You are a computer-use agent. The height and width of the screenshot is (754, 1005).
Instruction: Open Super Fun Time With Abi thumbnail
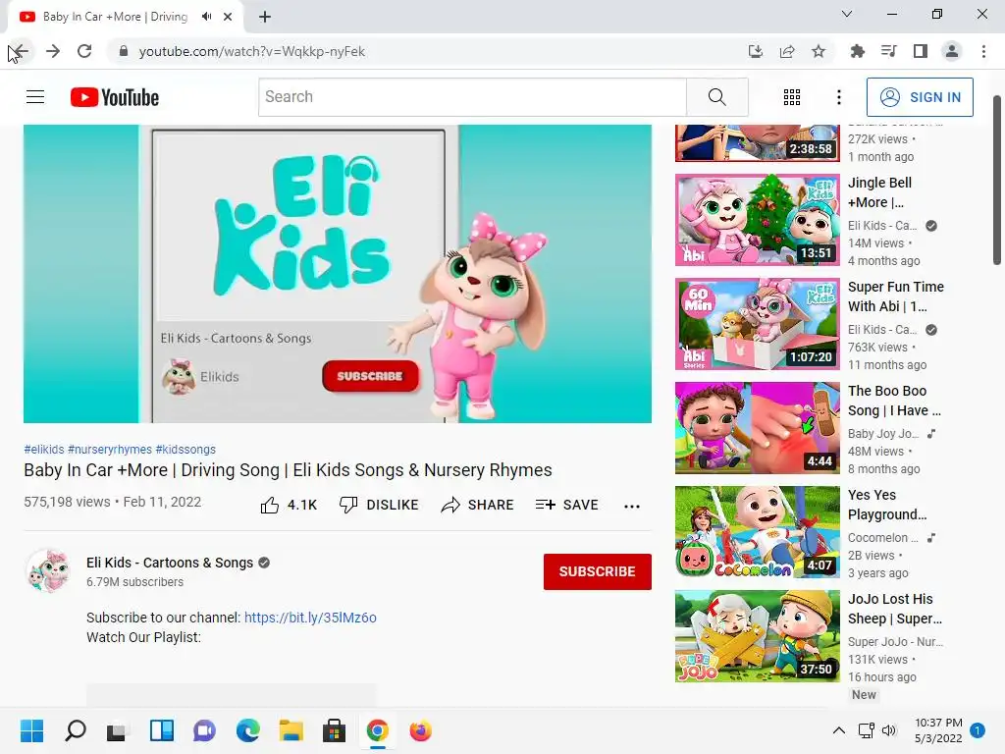[x=757, y=324]
